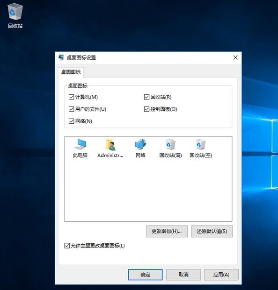Close the 桌面图标设置 dialog
The image size is (278, 290).
click(235, 57)
